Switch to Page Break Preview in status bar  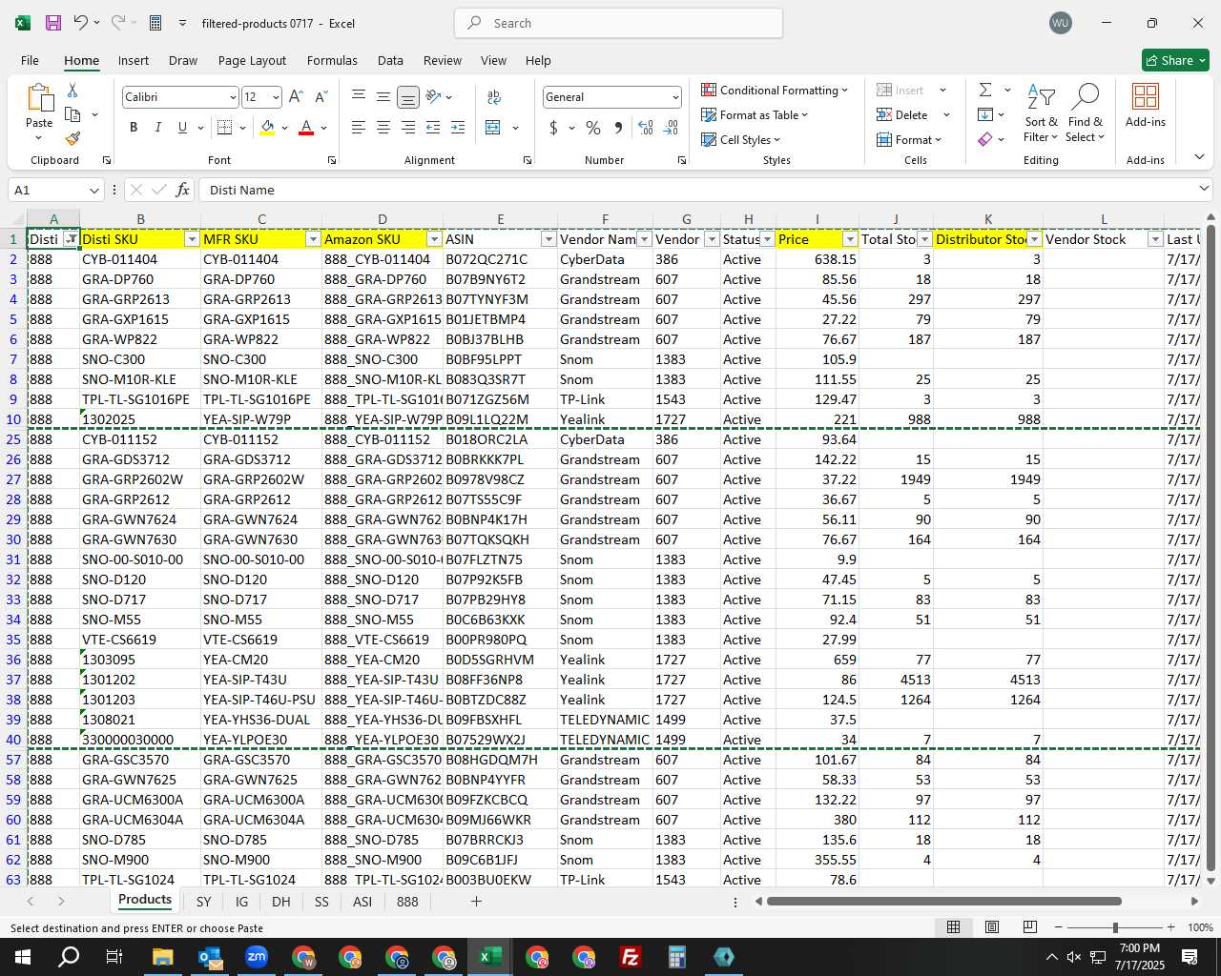(1030, 927)
